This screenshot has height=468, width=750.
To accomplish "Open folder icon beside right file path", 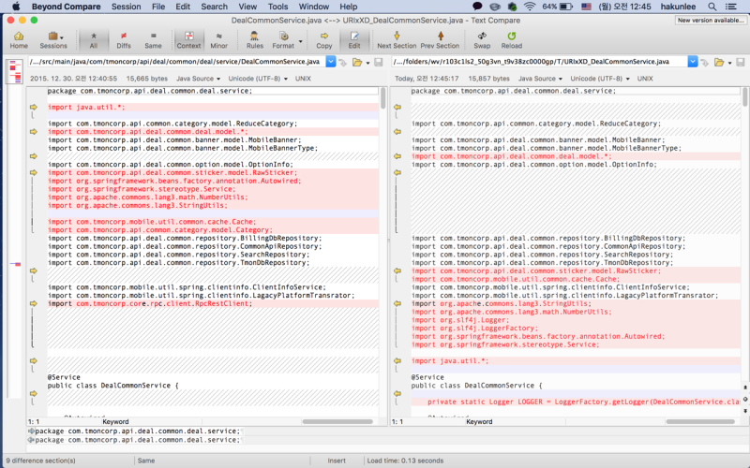I will click(x=718, y=62).
